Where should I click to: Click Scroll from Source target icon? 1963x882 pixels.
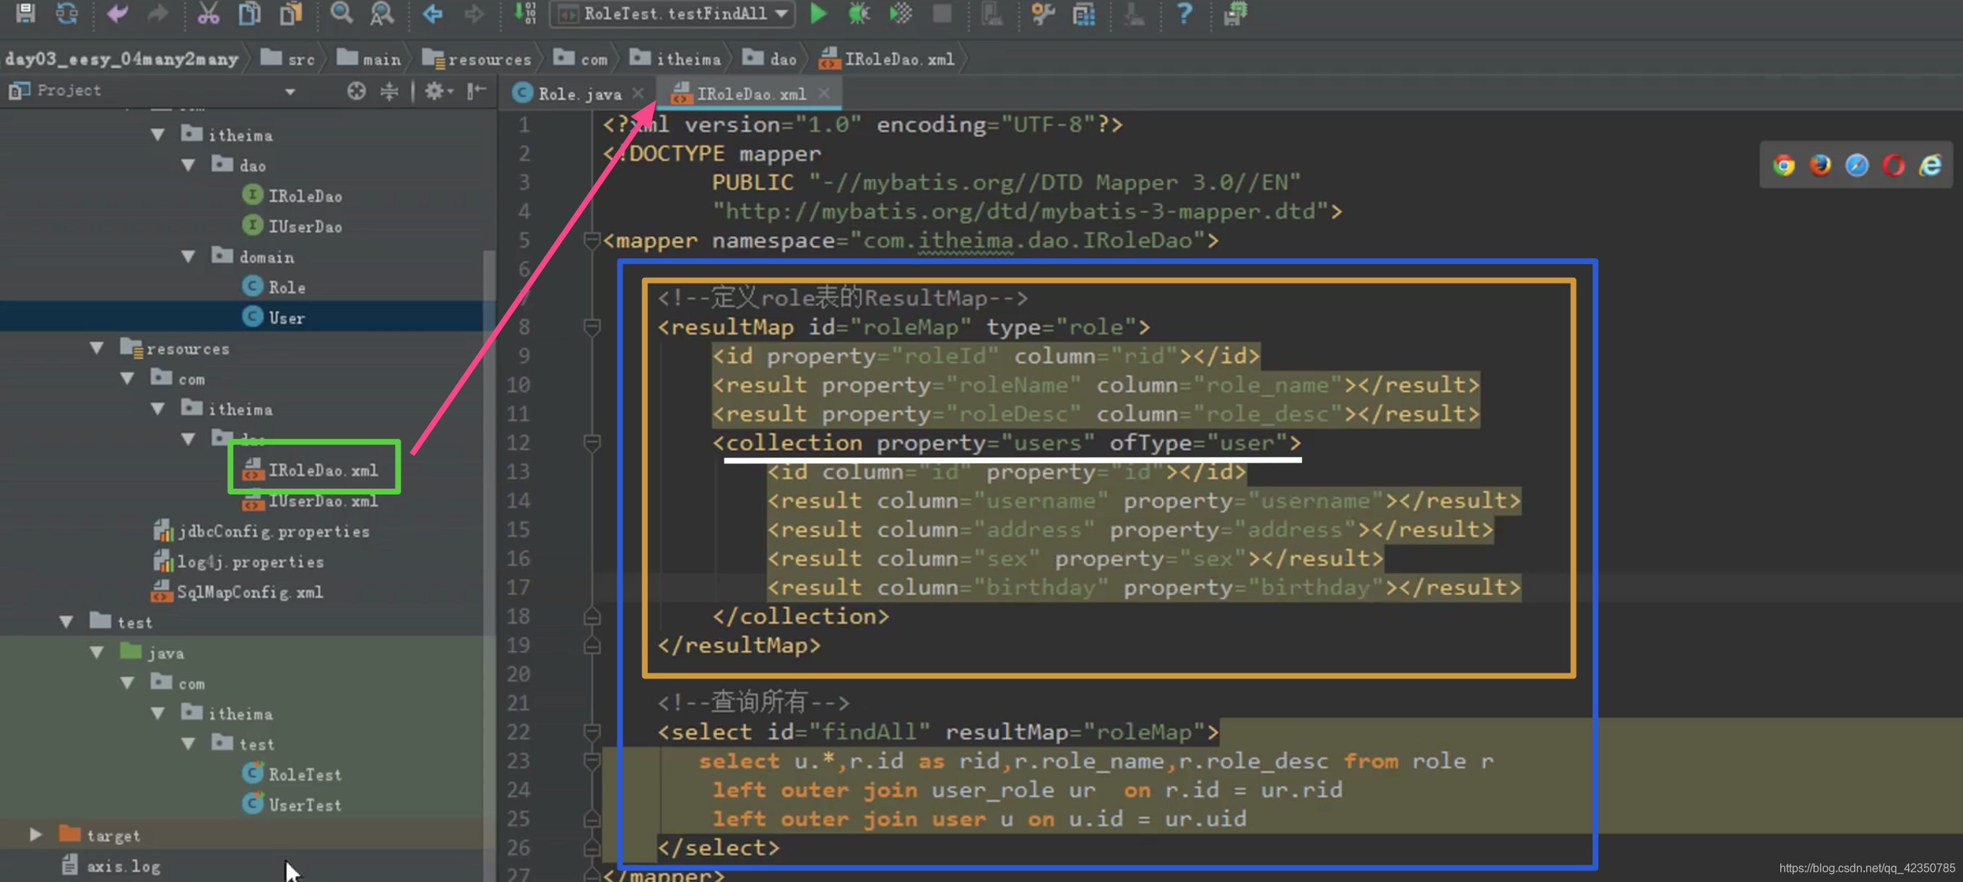point(357,92)
